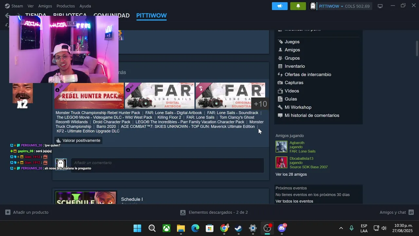
Task: Click the Ofertas de intercambio arrows icon
Action: (x=280, y=74)
